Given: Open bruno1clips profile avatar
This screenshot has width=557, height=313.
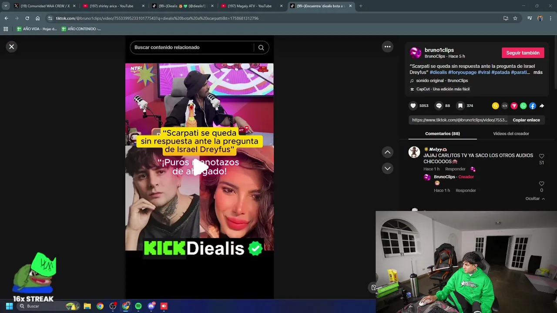Looking at the screenshot, I should (x=416, y=53).
